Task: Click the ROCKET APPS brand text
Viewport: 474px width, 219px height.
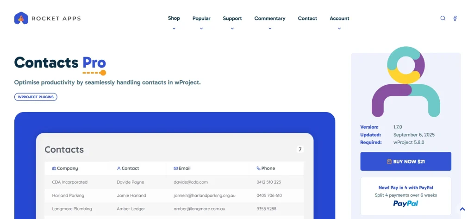Action: pos(56,19)
